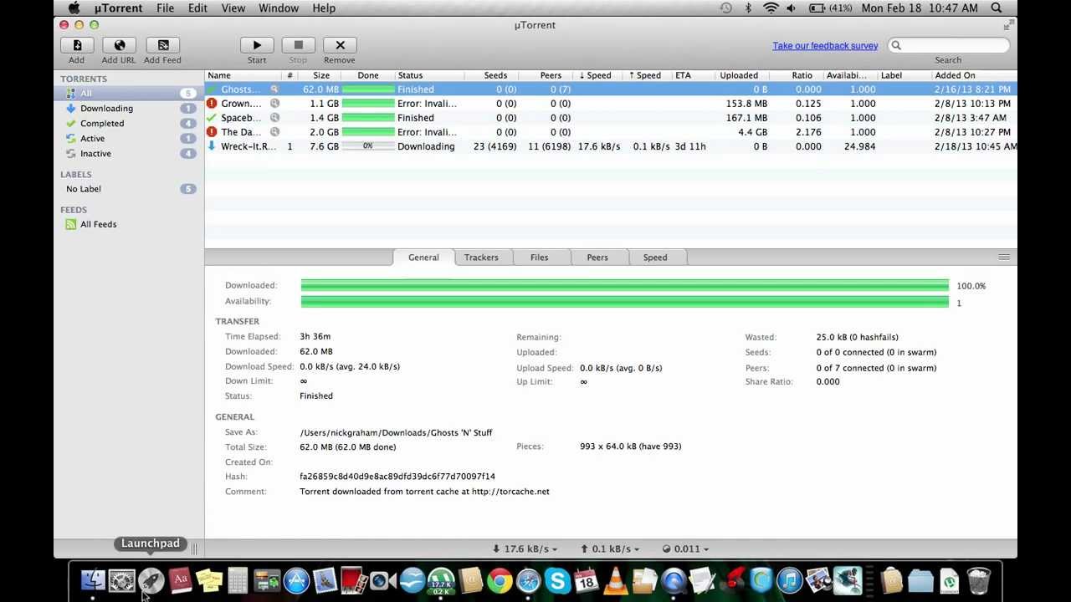This screenshot has height=602, width=1071.
Task: Expand the 0.011 ratio status dropdown
Action: pyautogui.click(x=685, y=548)
